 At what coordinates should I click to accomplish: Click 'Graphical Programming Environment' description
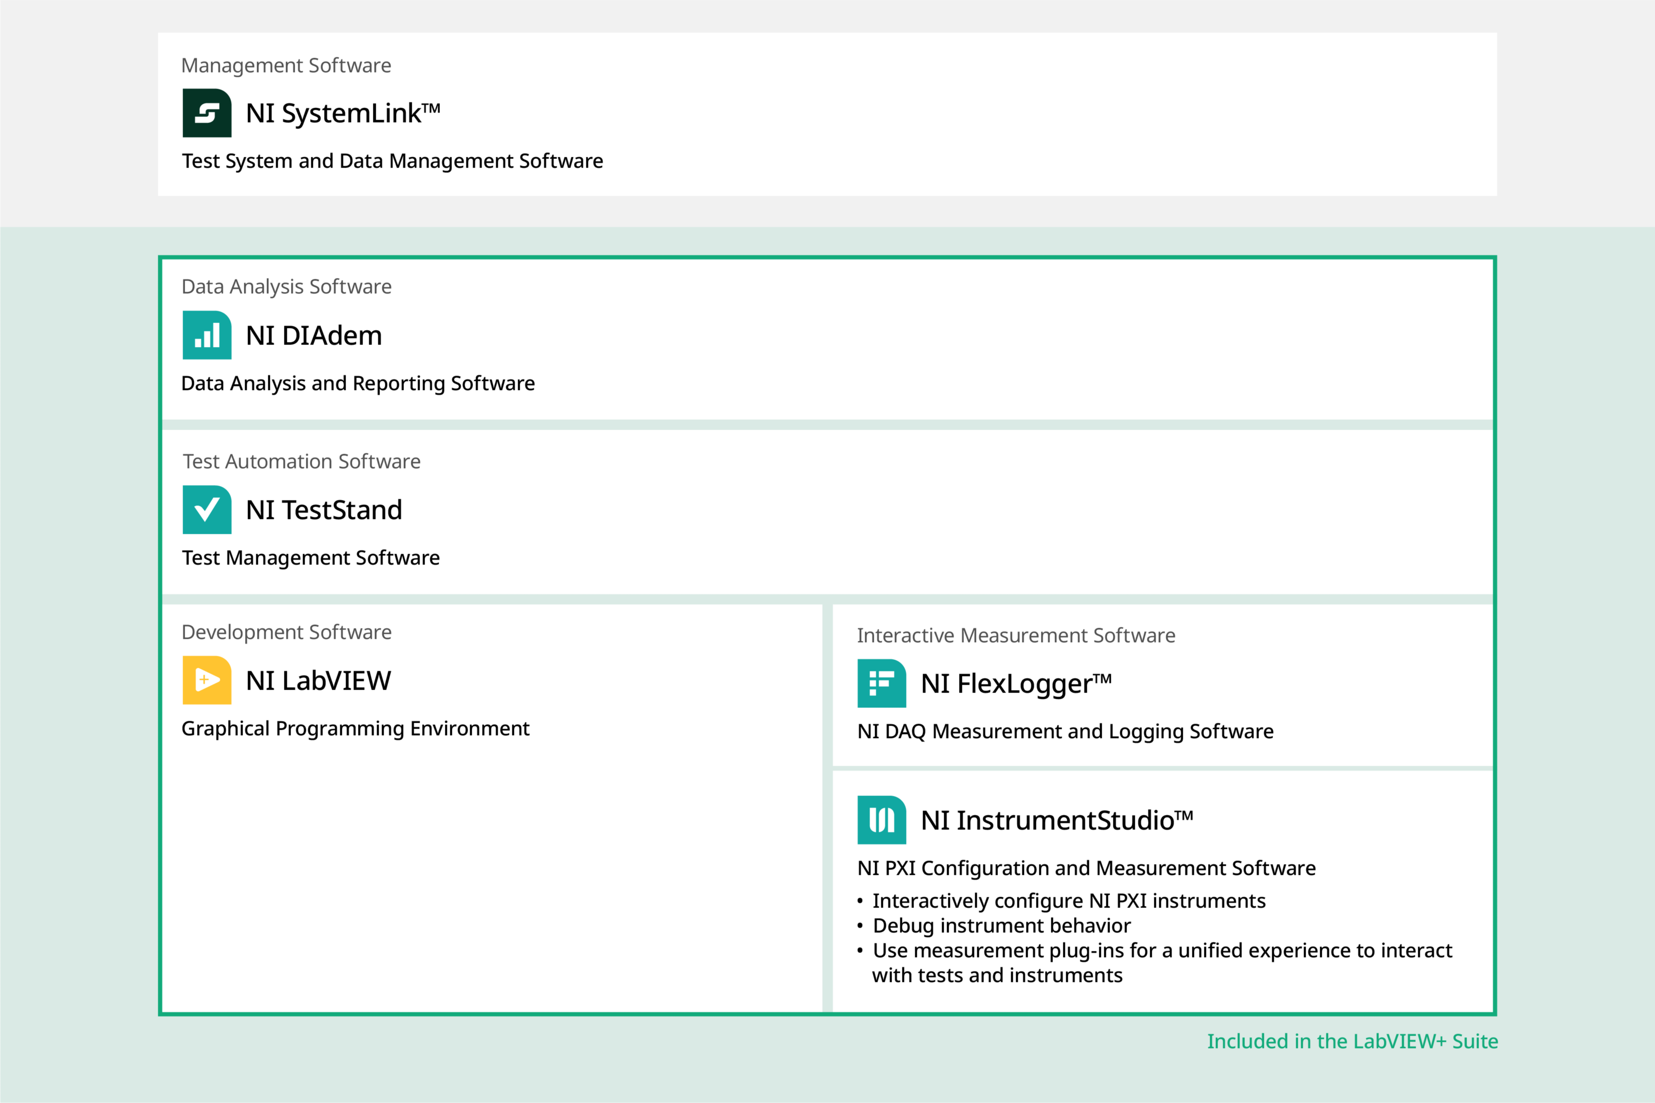(356, 729)
